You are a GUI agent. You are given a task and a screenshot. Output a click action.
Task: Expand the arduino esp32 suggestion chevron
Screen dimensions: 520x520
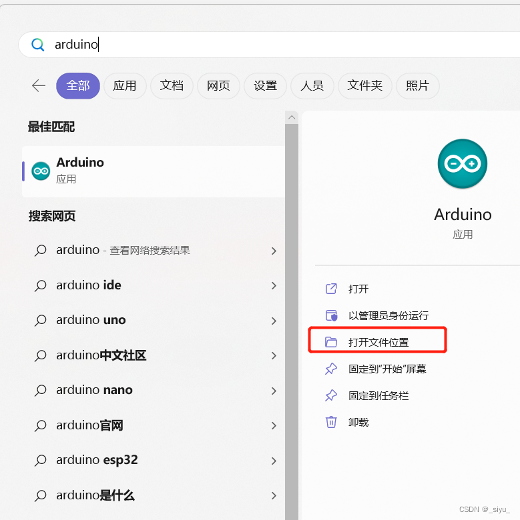tap(274, 461)
